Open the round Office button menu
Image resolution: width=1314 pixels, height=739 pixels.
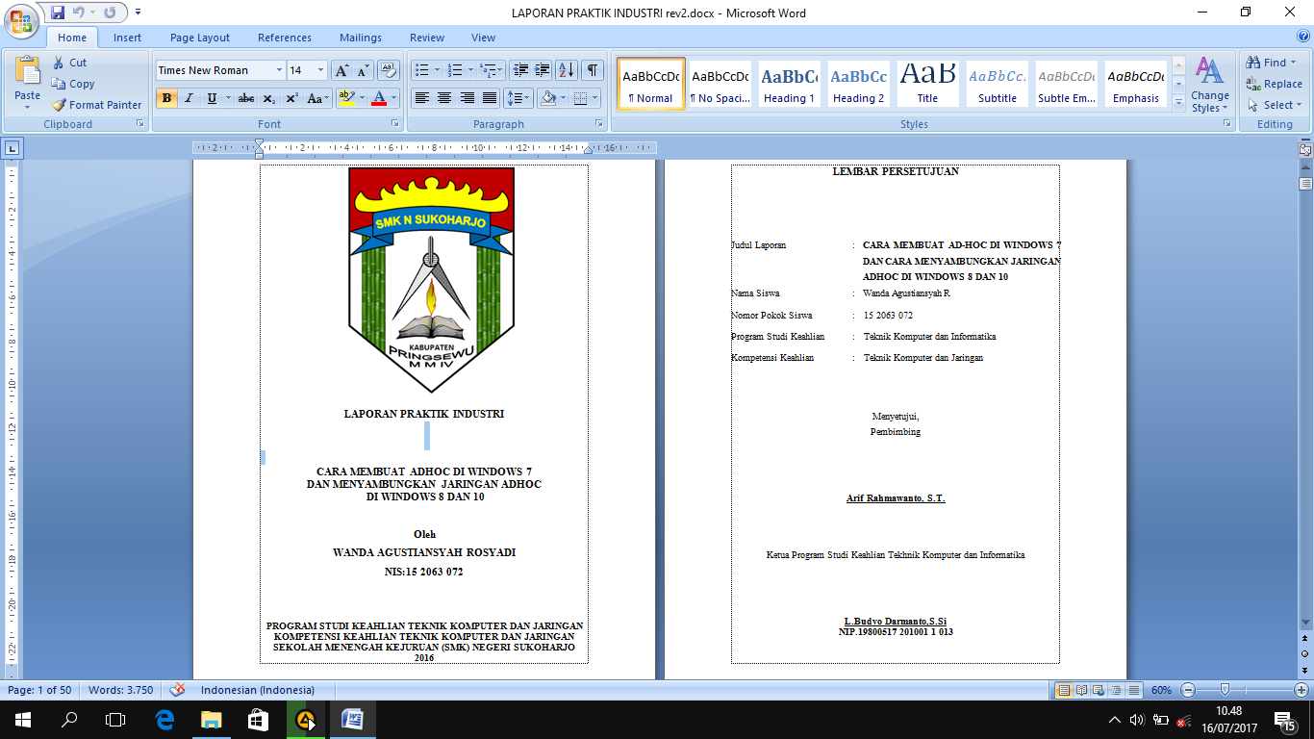pyautogui.click(x=20, y=19)
